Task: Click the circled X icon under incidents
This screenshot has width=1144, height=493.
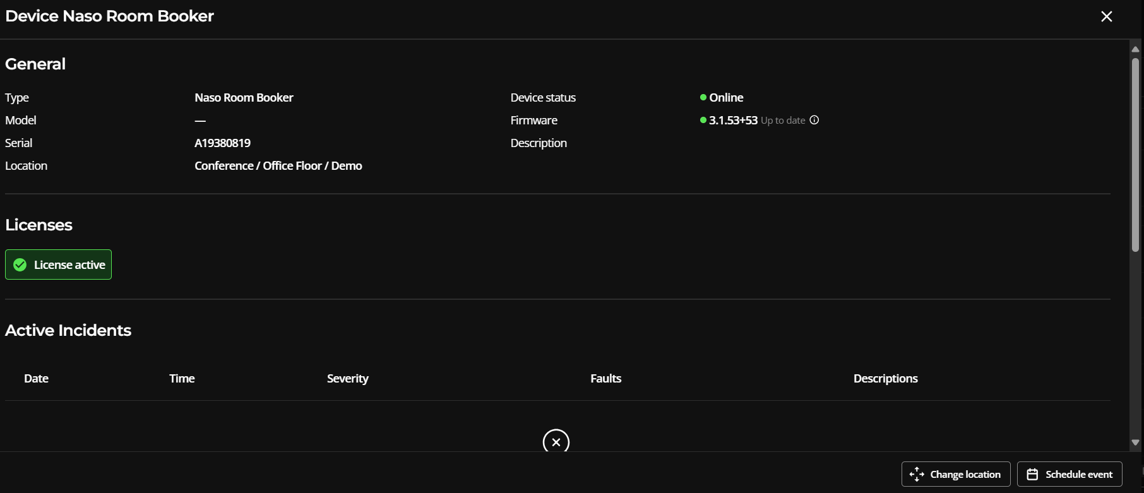Action: 556,442
